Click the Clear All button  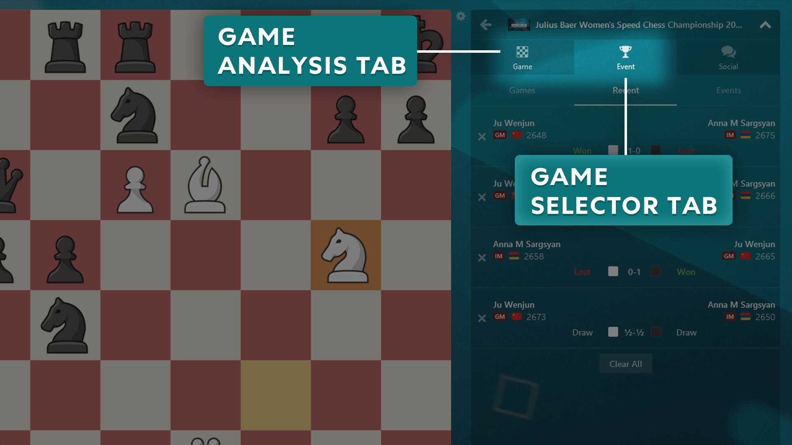(x=625, y=364)
